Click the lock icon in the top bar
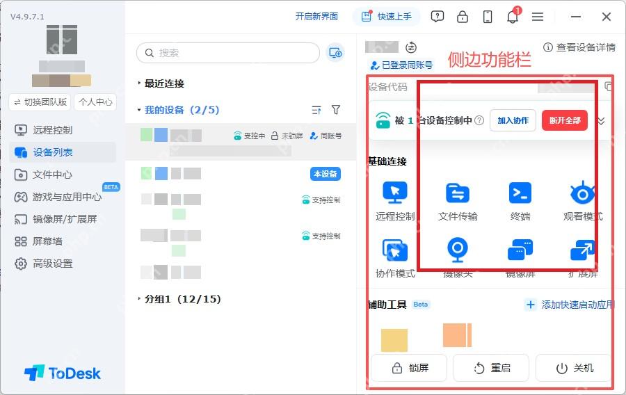 pos(463,17)
